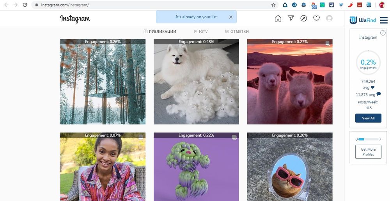Go back in browser history

(7, 5)
